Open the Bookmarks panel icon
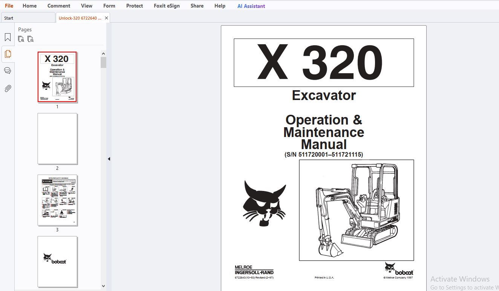 (8, 37)
